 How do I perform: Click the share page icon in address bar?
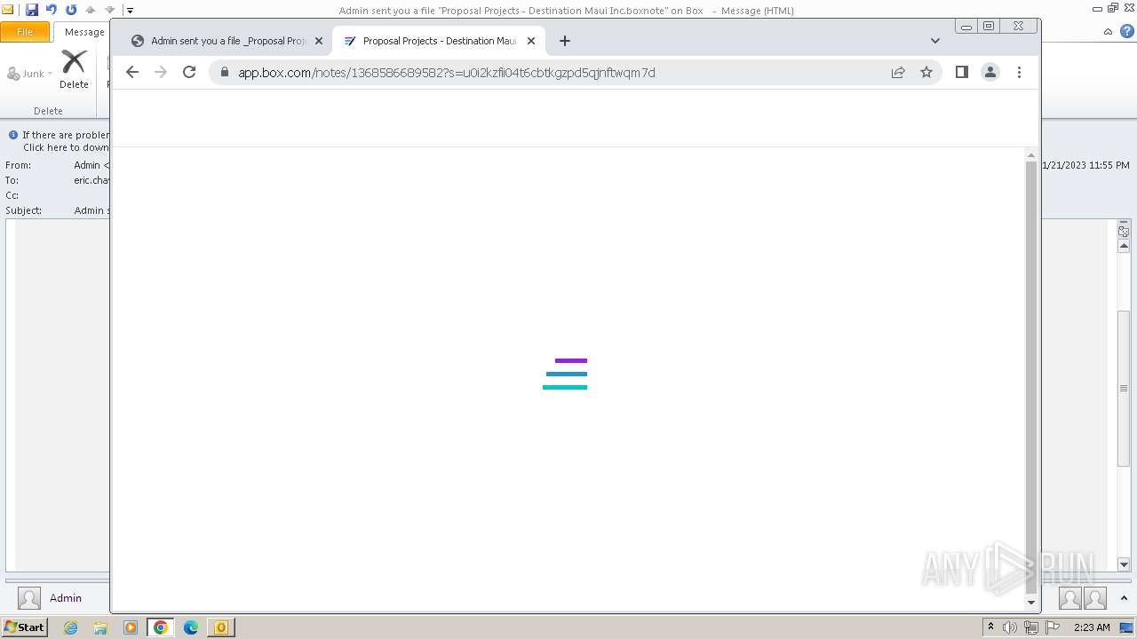(898, 72)
